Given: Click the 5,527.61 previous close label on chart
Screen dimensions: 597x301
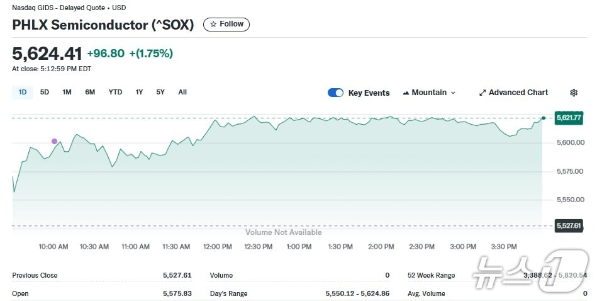Looking at the screenshot, I should 568,225.
